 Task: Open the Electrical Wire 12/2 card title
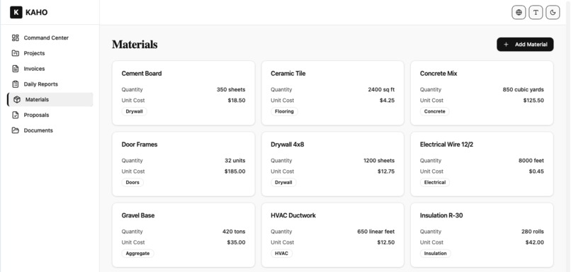tap(446, 144)
